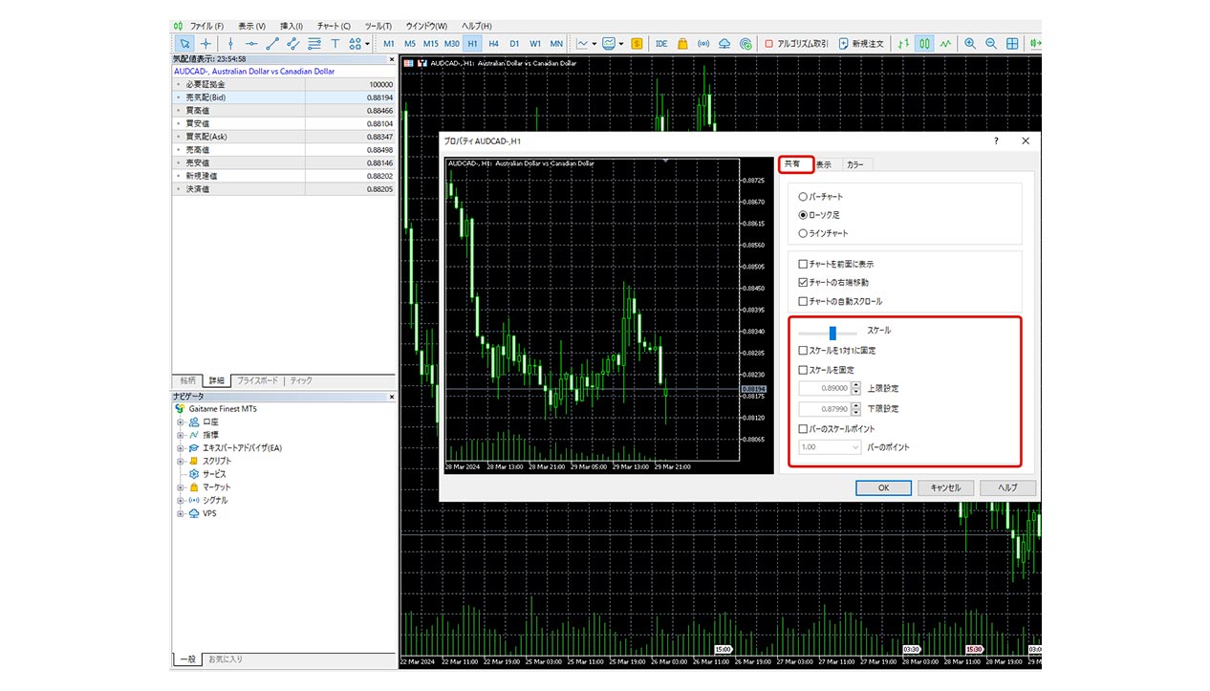This screenshot has height=691, width=1210.
Task: Switch chart timeframe to D1
Action: [x=514, y=44]
